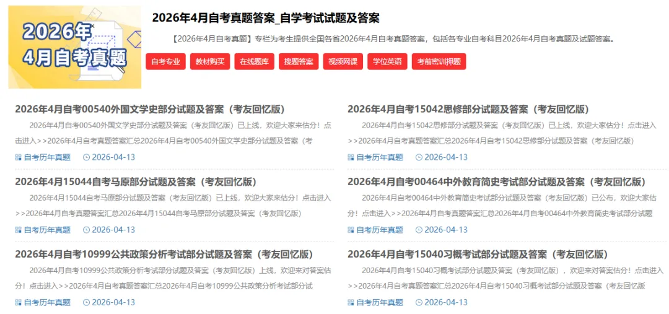
Task: Click the category grid icon under 00464中外教育简史
Action: pyautogui.click(x=351, y=230)
